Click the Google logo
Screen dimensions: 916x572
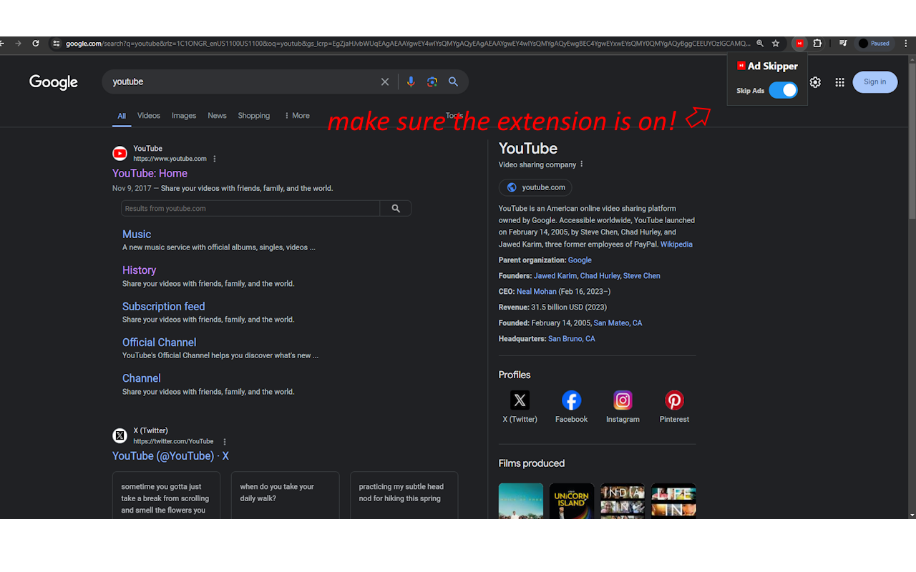pyautogui.click(x=54, y=82)
